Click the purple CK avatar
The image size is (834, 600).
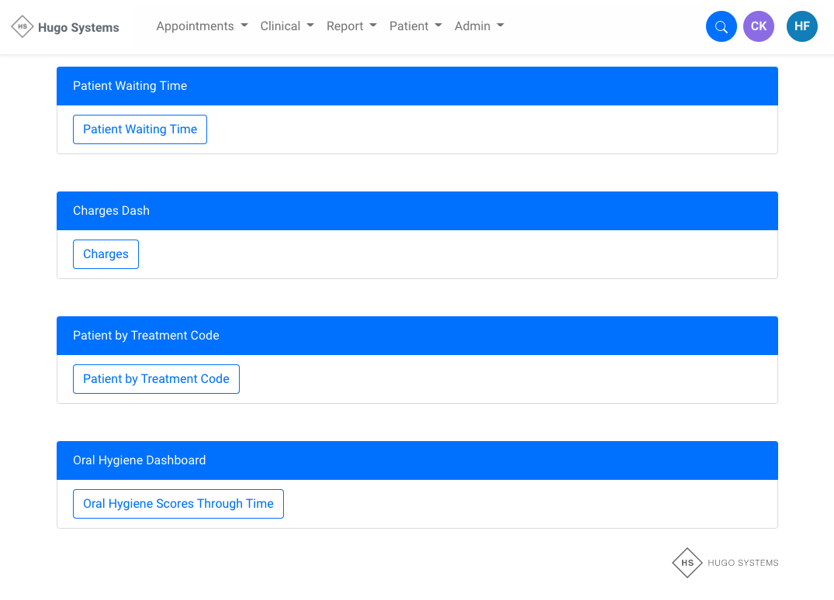tap(758, 26)
